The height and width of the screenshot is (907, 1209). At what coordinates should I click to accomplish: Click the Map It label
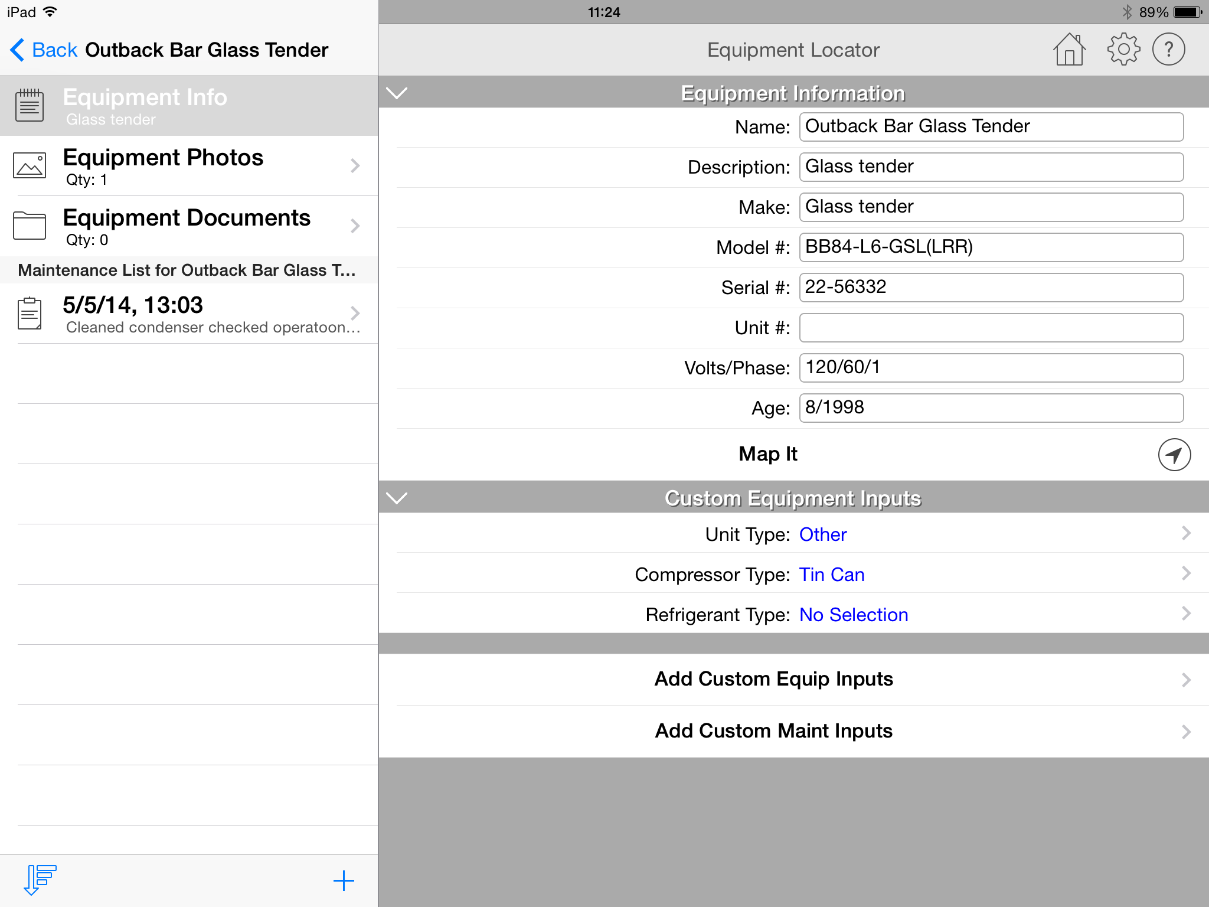[x=768, y=454]
